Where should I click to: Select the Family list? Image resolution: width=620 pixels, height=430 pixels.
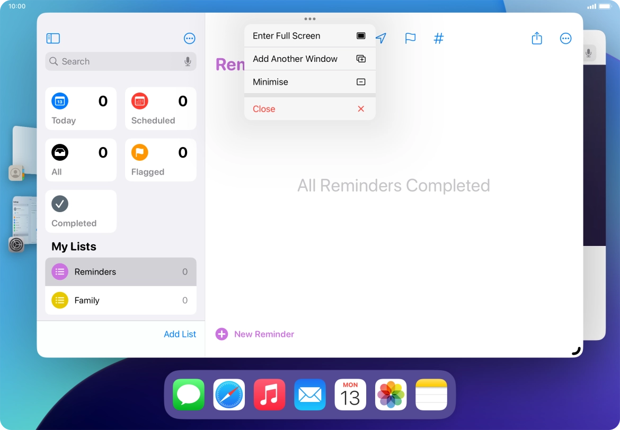point(120,300)
